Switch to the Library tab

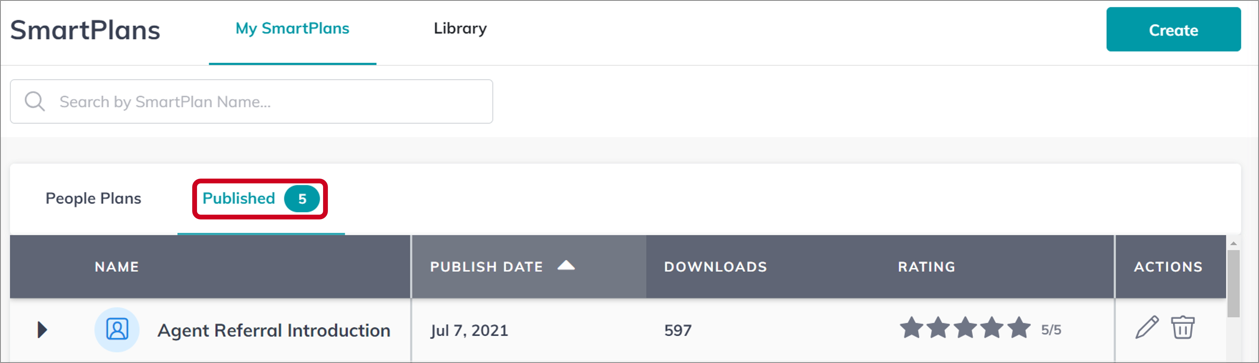click(460, 28)
